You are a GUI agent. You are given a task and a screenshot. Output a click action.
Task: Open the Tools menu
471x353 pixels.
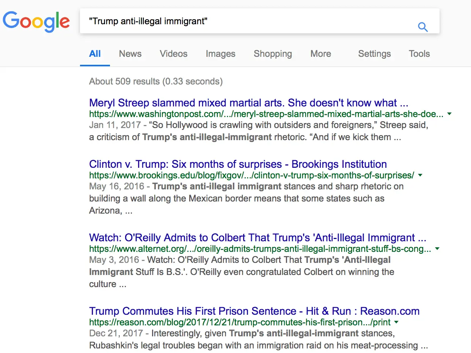pos(419,54)
